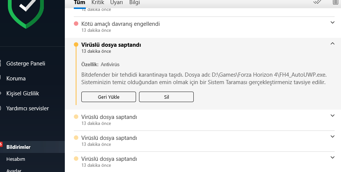341x172 pixels.
Task: Click the Geri Yükle button
Action: 109,97
